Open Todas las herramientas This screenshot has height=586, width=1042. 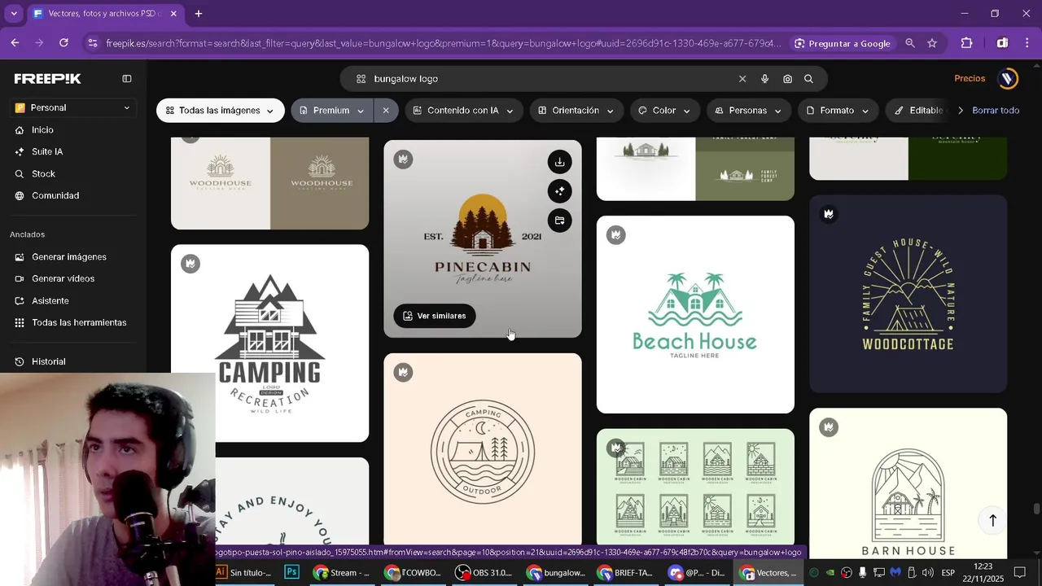click(79, 323)
